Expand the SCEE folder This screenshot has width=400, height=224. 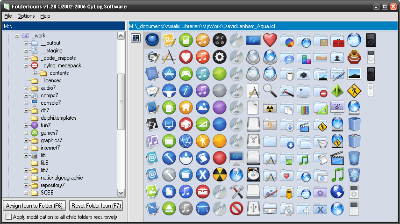pos(26,193)
